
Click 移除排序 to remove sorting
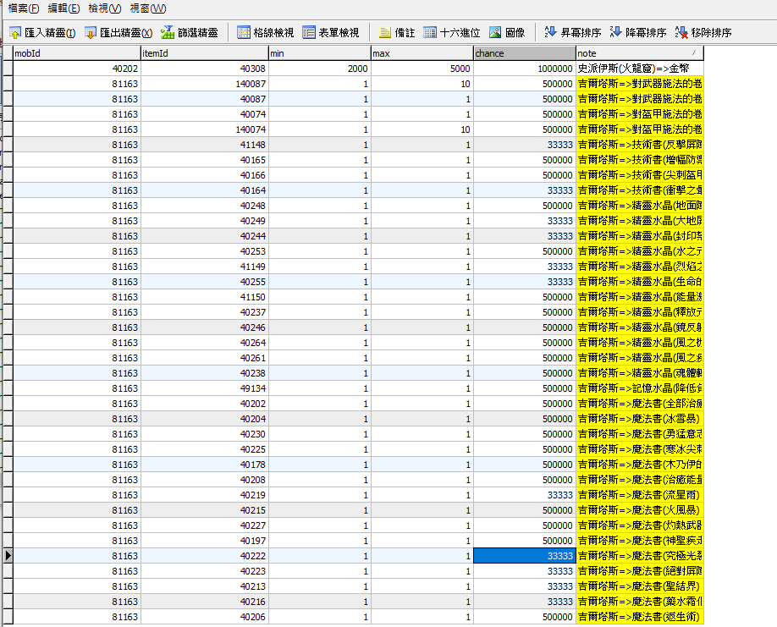pyautogui.click(x=703, y=33)
